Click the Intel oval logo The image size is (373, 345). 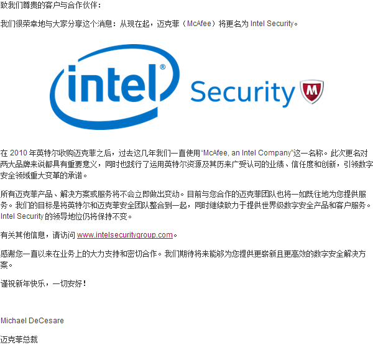click(x=114, y=87)
